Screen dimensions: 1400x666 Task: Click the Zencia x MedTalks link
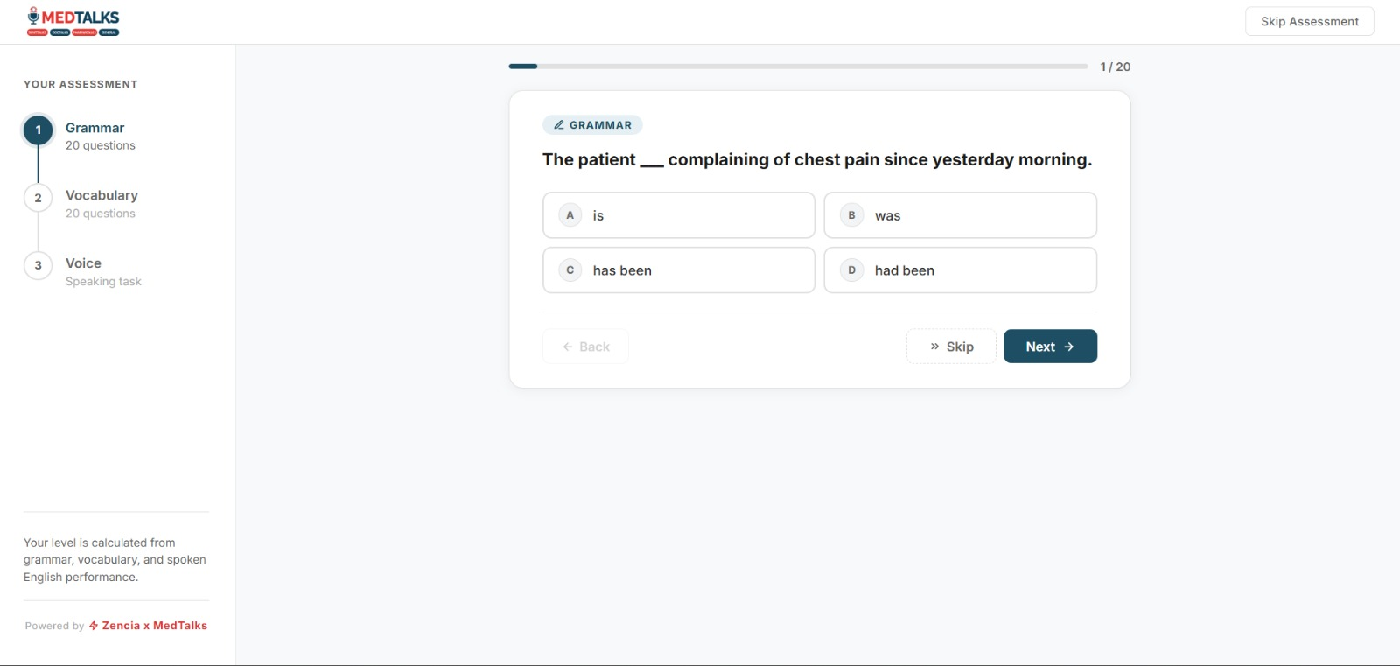coord(154,626)
